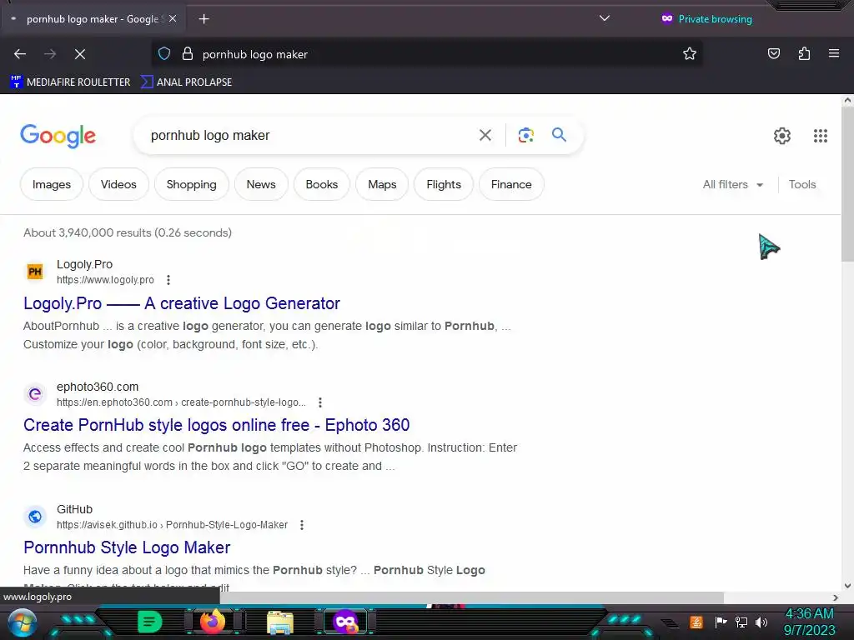Switch to the Videos results tab
This screenshot has width=854, height=640.
pos(118,184)
